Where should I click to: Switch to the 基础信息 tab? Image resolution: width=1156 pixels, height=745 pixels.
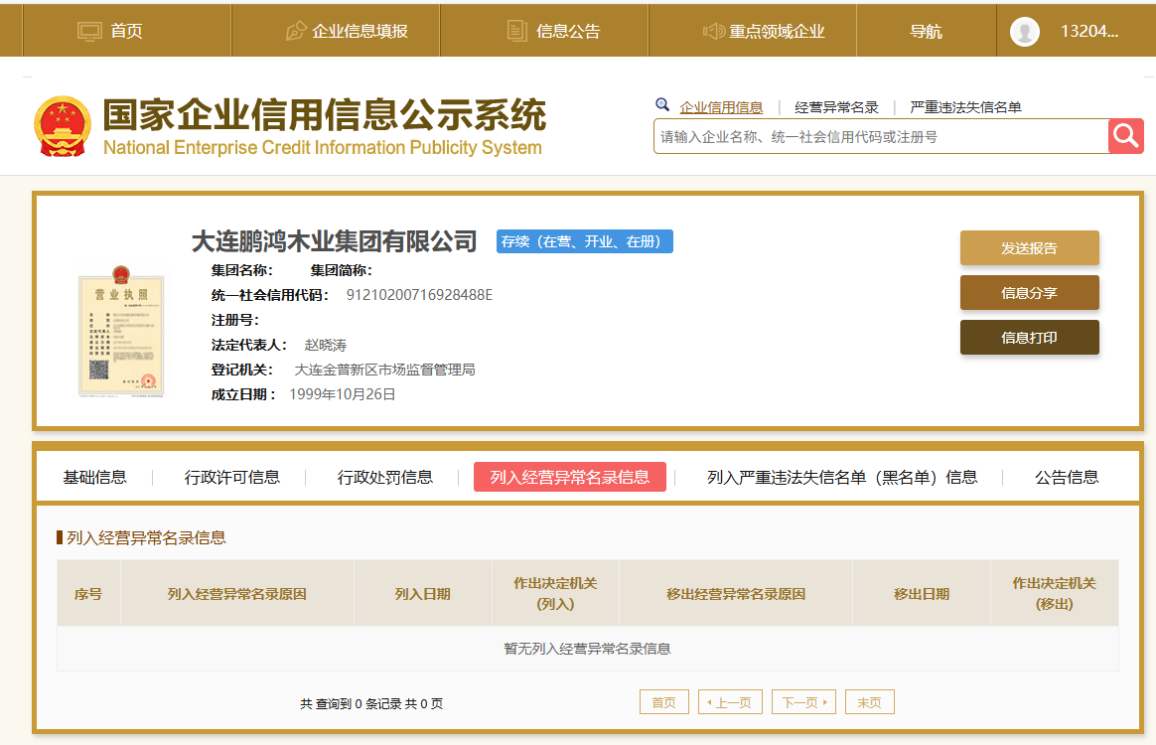click(x=95, y=477)
